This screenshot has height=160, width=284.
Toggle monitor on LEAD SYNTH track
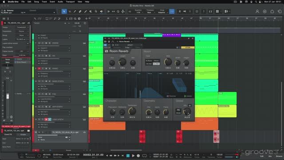click(50, 120)
